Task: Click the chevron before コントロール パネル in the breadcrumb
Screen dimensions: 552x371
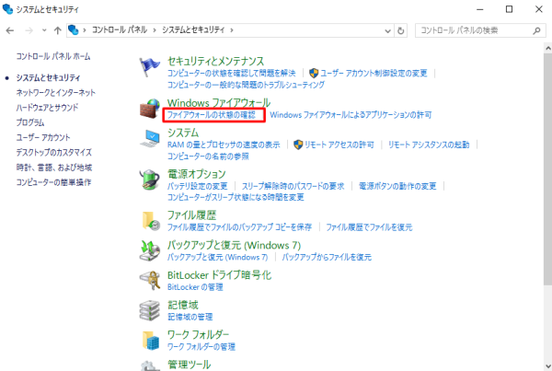Action: [85, 30]
